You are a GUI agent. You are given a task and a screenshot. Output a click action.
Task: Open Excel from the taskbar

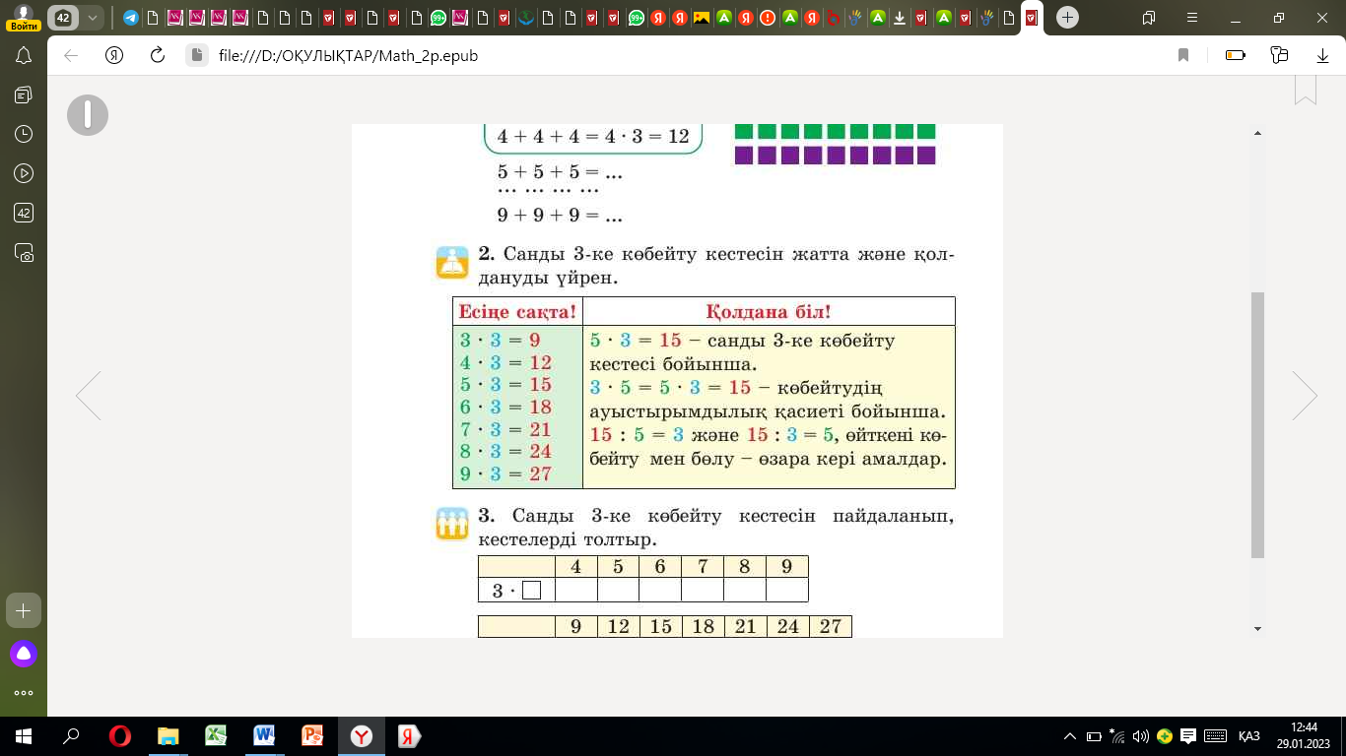pos(216,736)
